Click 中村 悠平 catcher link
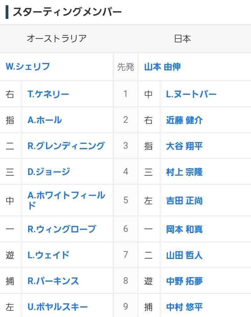The width and height of the screenshot is (251, 317). [x=184, y=307]
